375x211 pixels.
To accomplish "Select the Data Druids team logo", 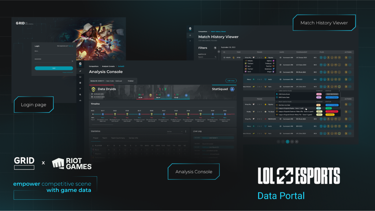I will coord(93,89).
